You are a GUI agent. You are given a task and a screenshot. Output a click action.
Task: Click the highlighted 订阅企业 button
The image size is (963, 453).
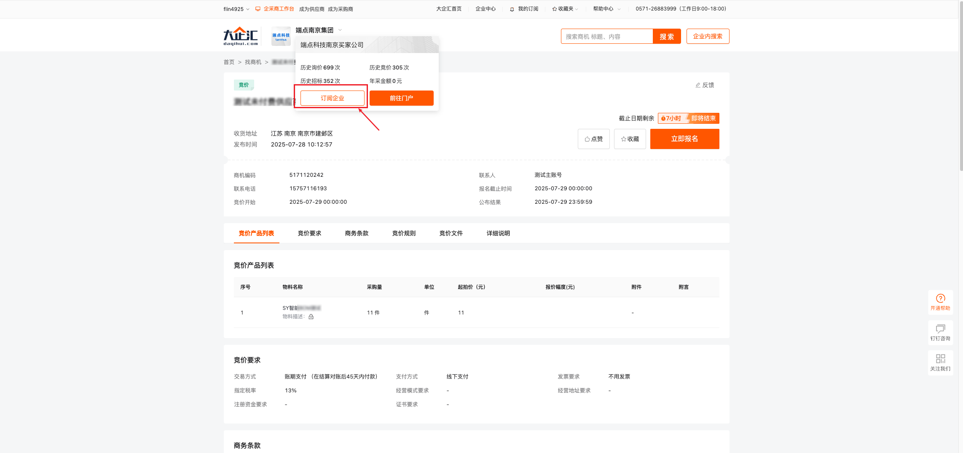pos(331,98)
